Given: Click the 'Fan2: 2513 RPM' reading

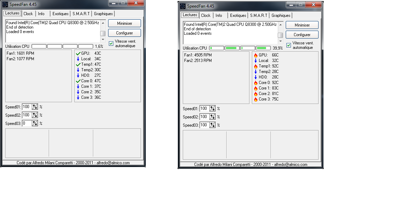Looking at the screenshot, I should 198,61.
